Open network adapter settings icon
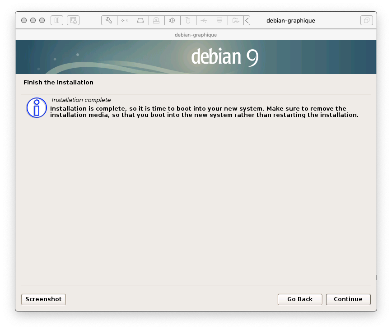Image resolution: width=392 pixels, height=330 pixels. (x=125, y=20)
